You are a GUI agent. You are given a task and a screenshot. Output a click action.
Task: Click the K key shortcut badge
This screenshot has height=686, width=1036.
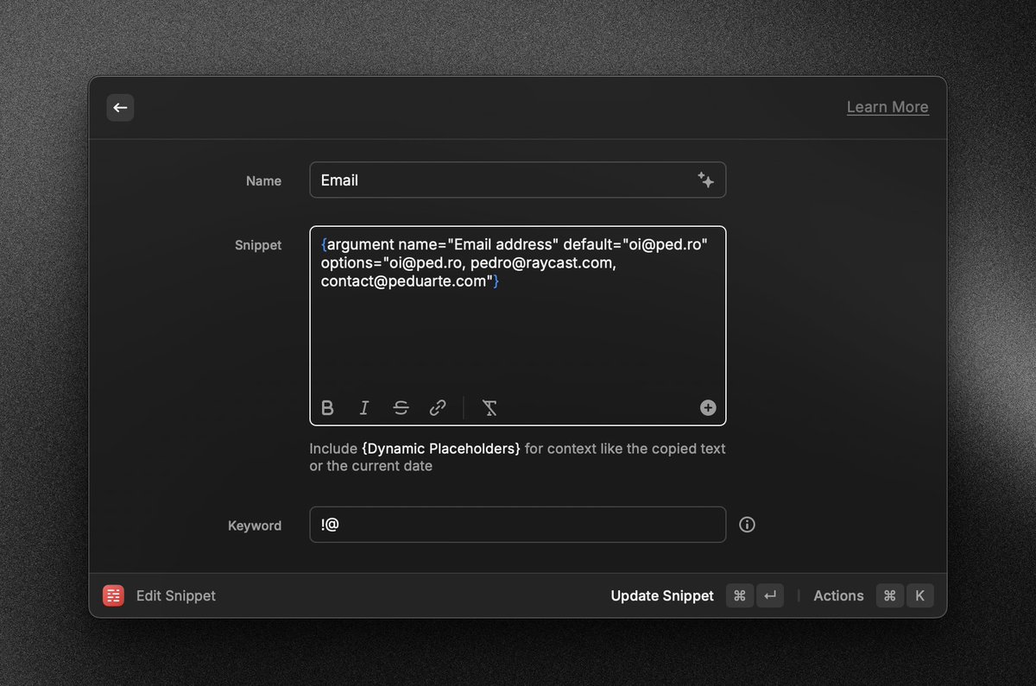919,595
